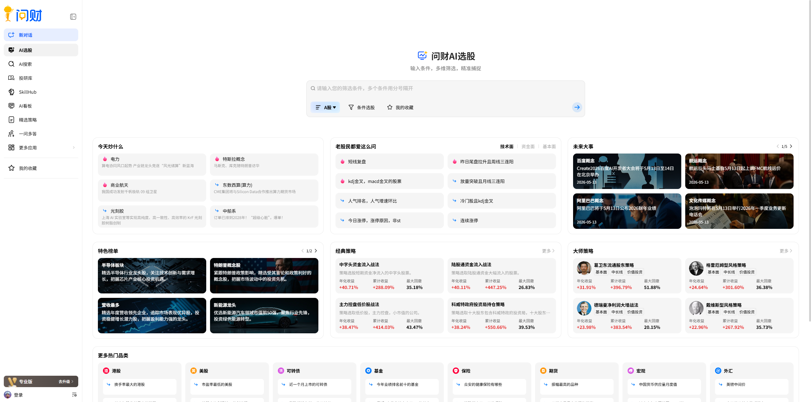This screenshot has width=811, height=402.
Task: Click the 美股 category icon
Action: click(194, 371)
